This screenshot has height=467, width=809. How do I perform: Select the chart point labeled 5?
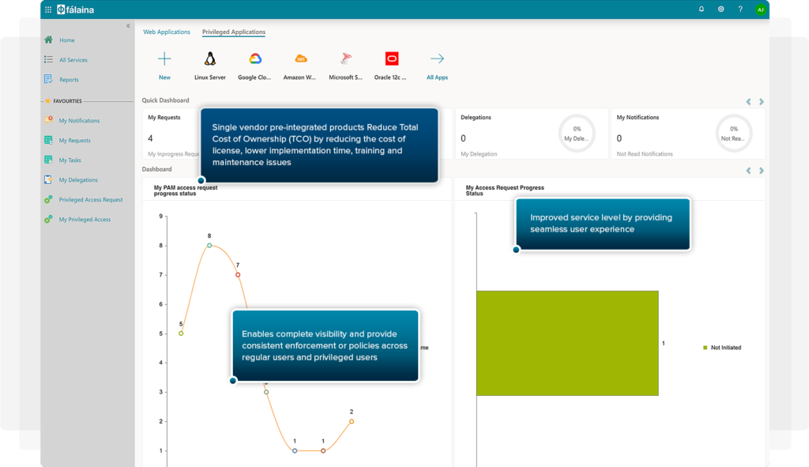[x=181, y=334]
